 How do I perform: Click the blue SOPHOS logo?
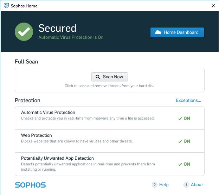(30, 185)
